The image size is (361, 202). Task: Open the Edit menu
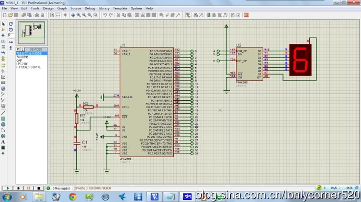[x=24, y=8]
